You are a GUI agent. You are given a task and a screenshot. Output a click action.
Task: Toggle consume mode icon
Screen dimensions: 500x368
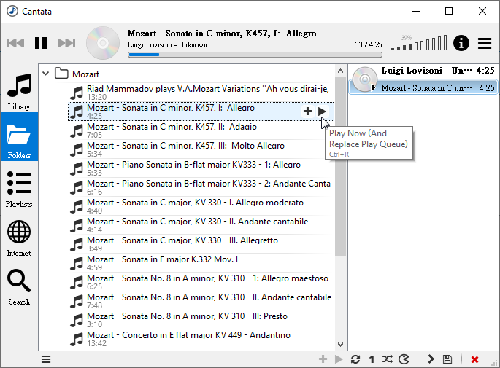point(404,359)
